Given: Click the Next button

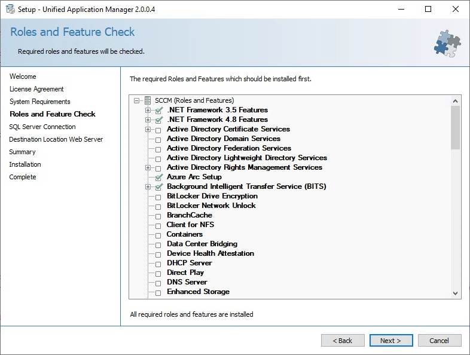Looking at the screenshot, I should coord(391,341).
